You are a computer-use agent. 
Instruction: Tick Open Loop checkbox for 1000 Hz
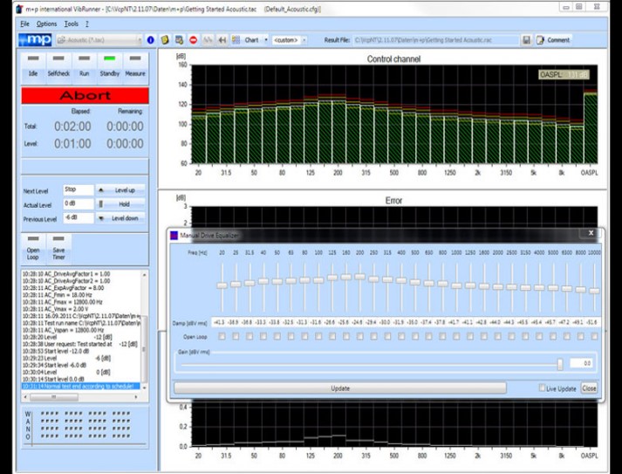456,336
